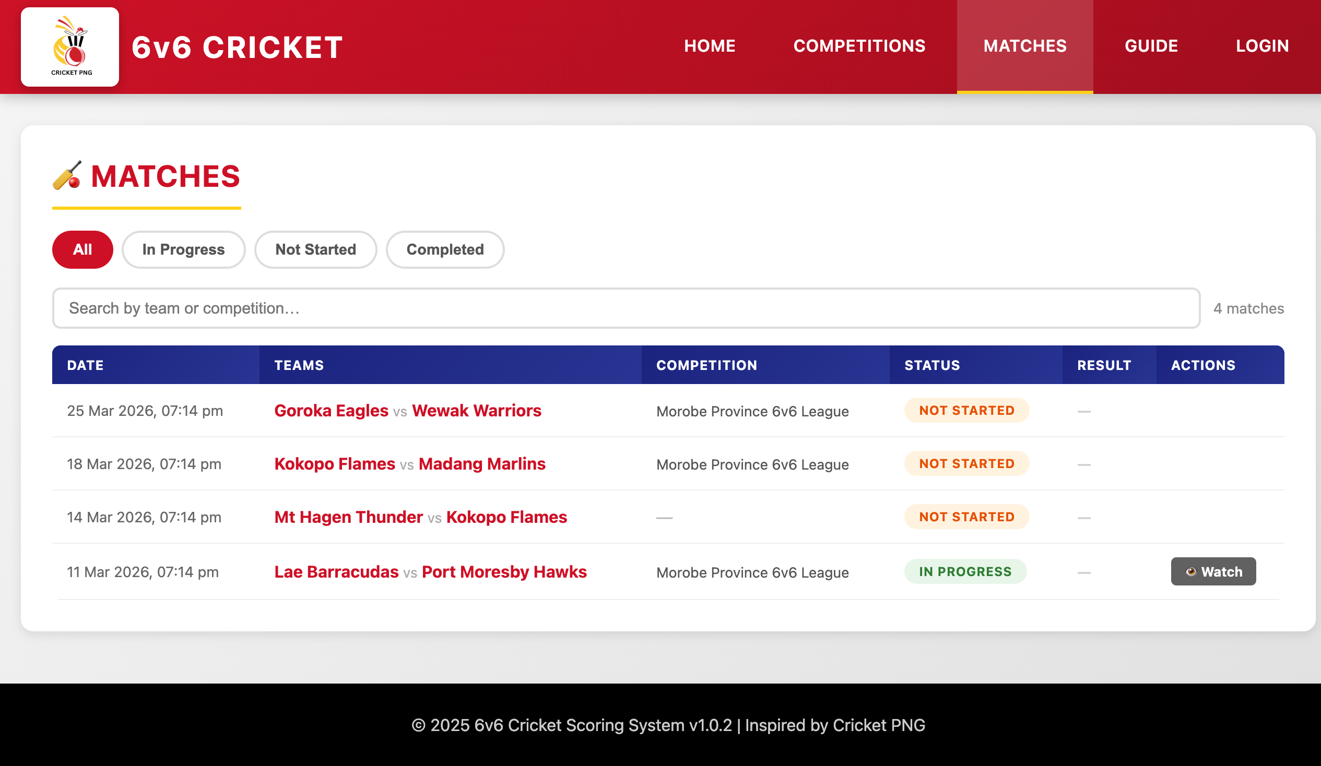Switch to the COMPETITIONS page
The image size is (1321, 766).
point(859,46)
